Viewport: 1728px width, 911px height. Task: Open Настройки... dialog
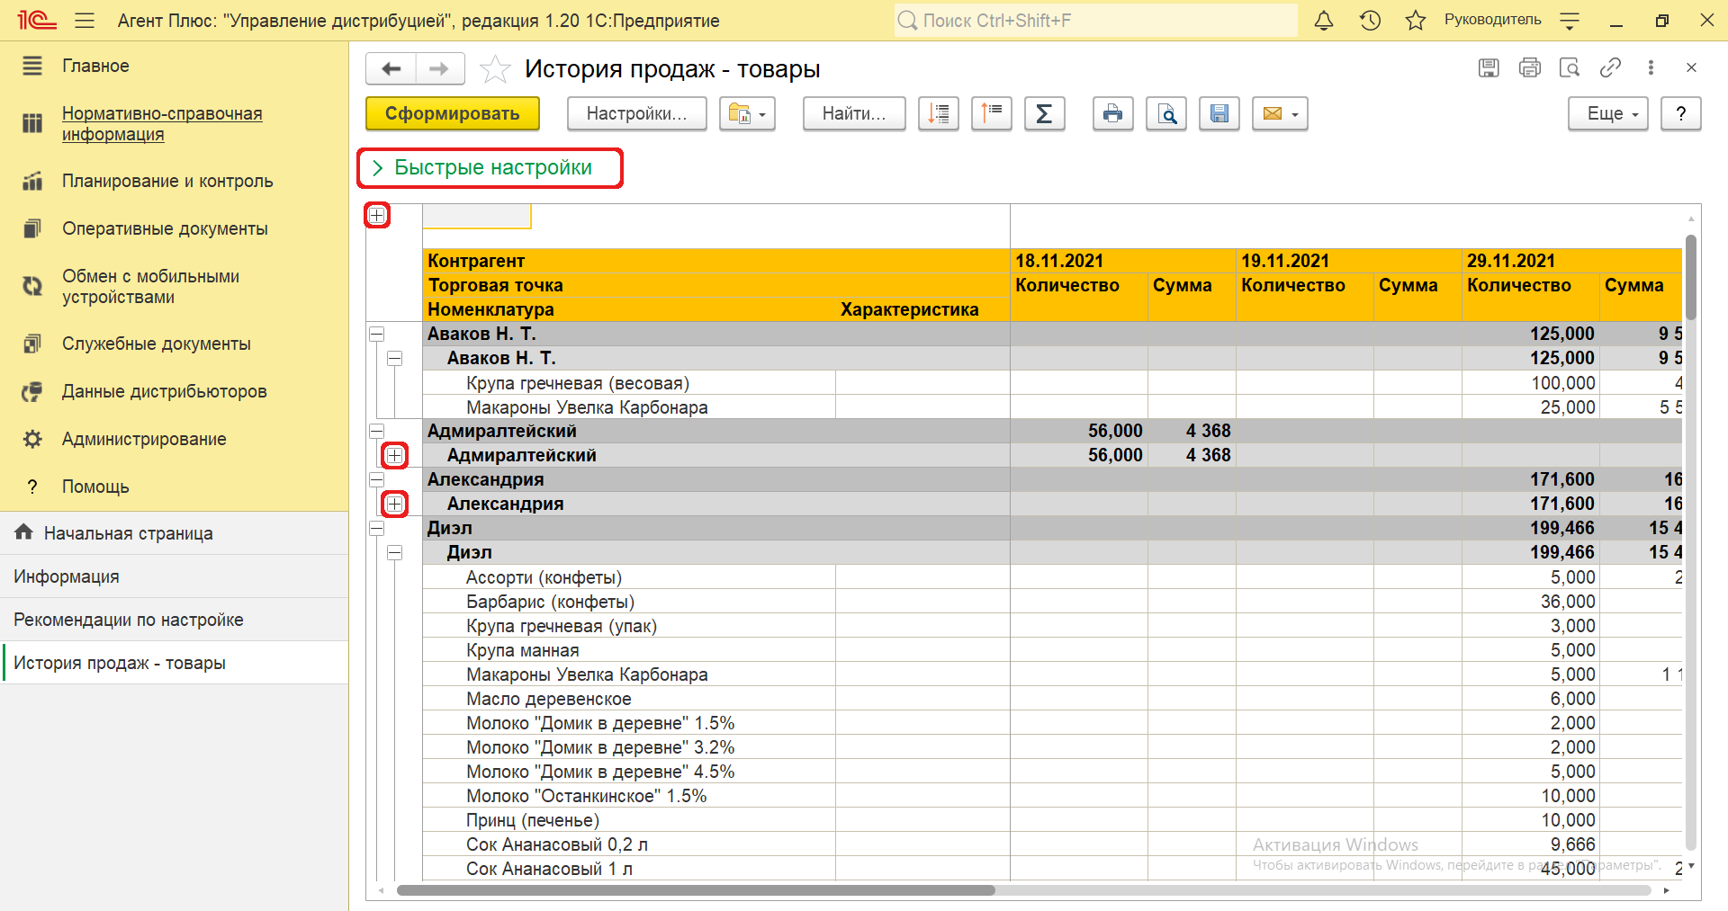tap(636, 113)
